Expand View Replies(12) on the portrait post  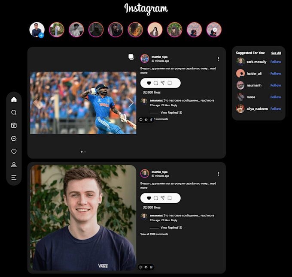click(171, 228)
